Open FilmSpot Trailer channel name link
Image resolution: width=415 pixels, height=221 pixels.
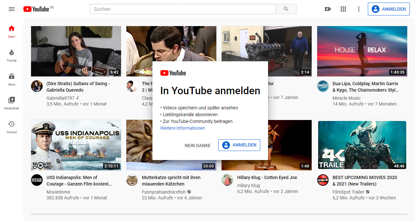point(348,192)
